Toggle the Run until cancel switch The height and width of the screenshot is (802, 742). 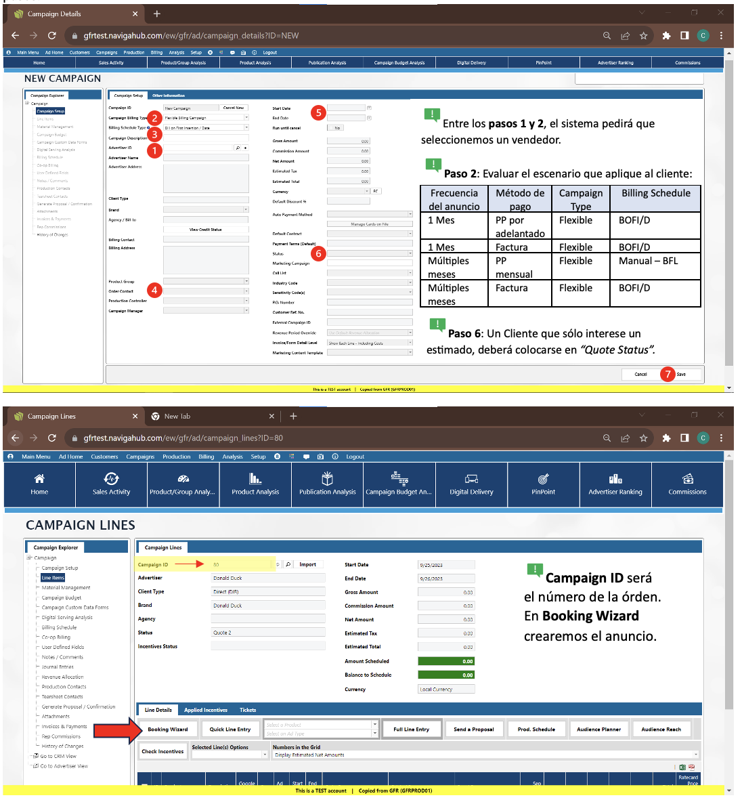[335, 127]
